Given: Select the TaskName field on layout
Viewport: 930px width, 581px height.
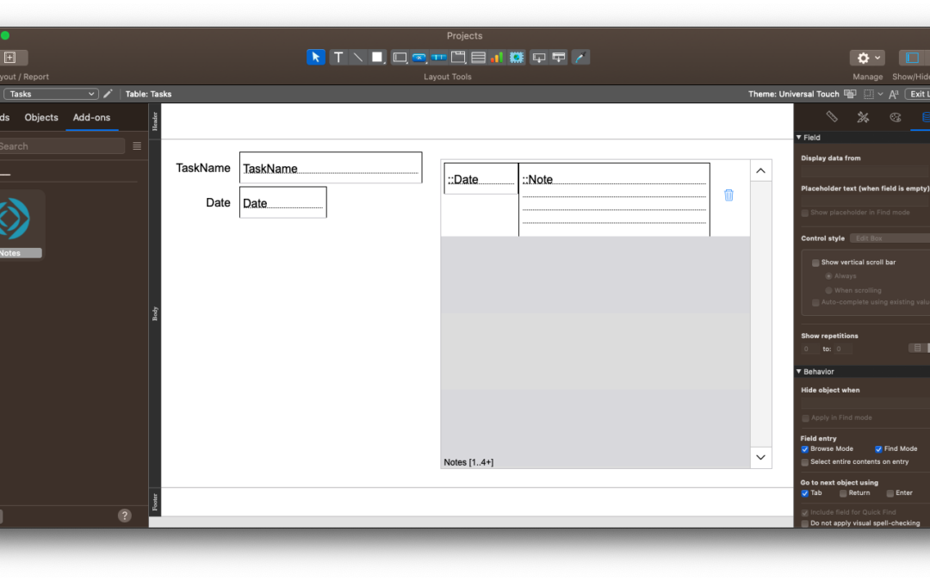Looking at the screenshot, I should 331,168.
